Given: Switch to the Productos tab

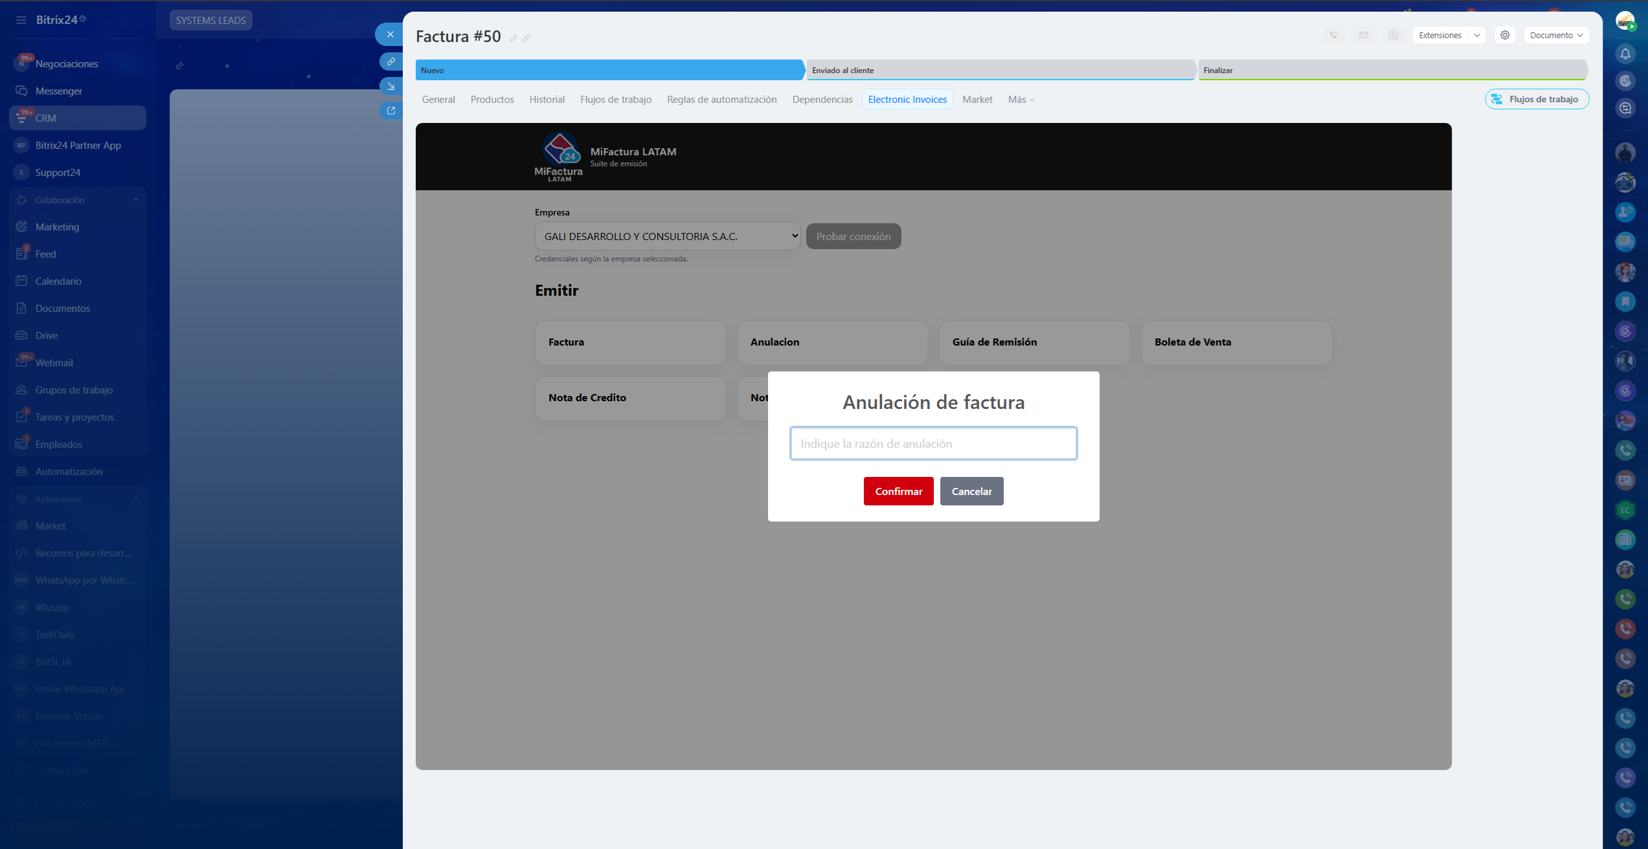Looking at the screenshot, I should (x=491, y=100).
